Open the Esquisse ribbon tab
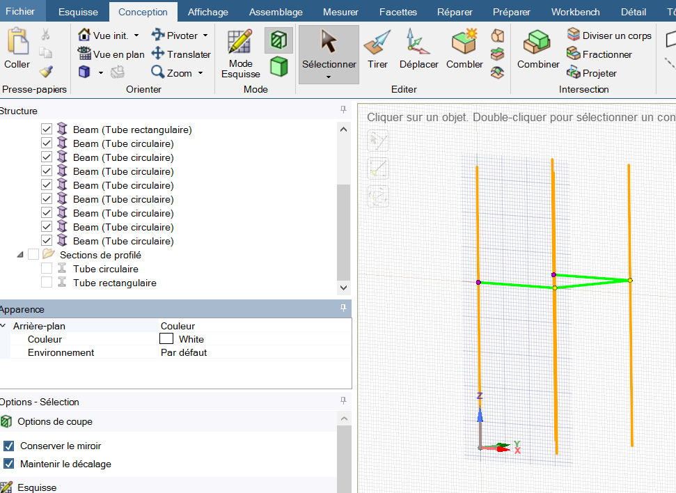The height and width of the screenshot is (493, 676). [x=78, y=12]
